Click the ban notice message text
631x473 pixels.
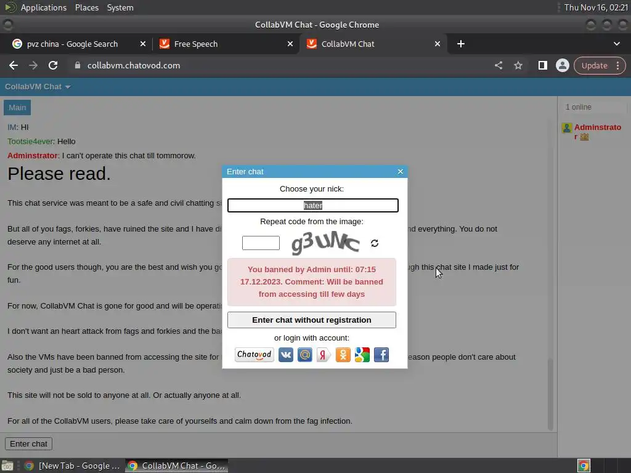point(311,282)
